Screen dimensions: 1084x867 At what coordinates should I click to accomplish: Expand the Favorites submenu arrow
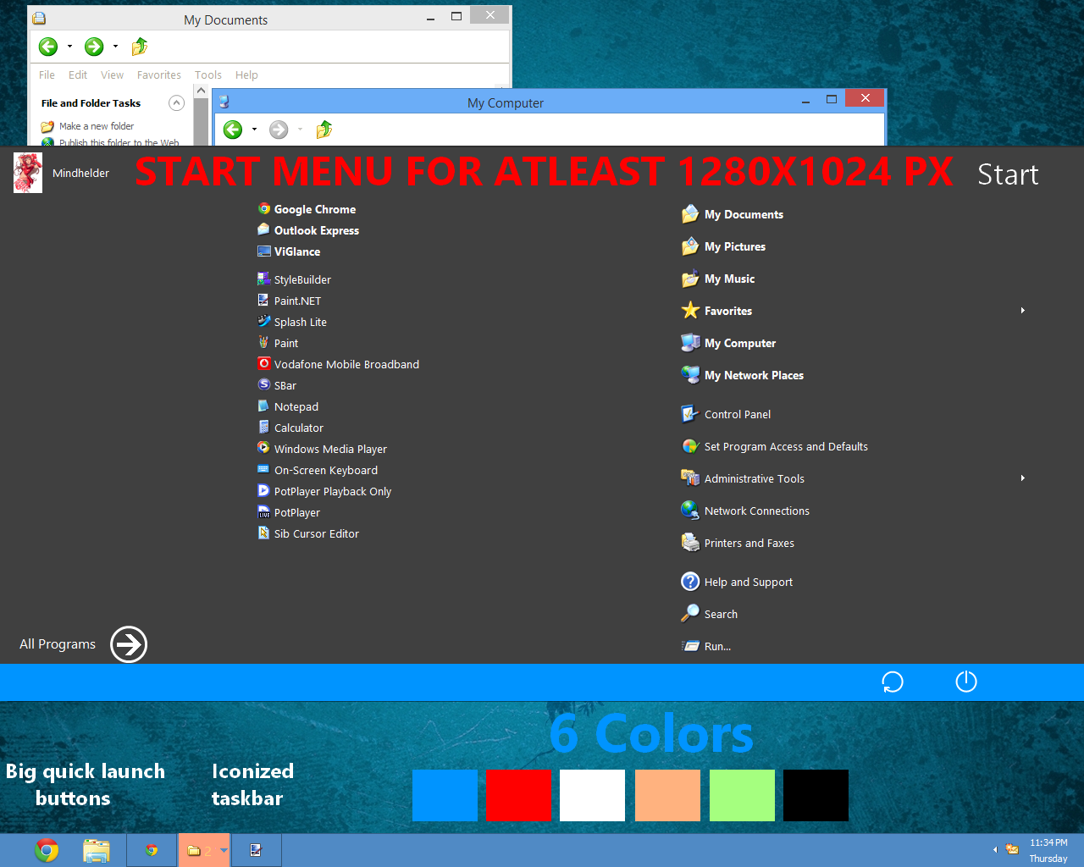(x=1023, y=311)
